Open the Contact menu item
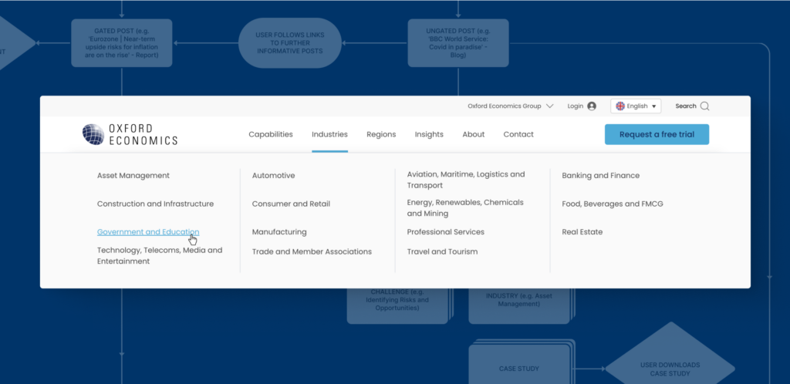 click(518, 134)
